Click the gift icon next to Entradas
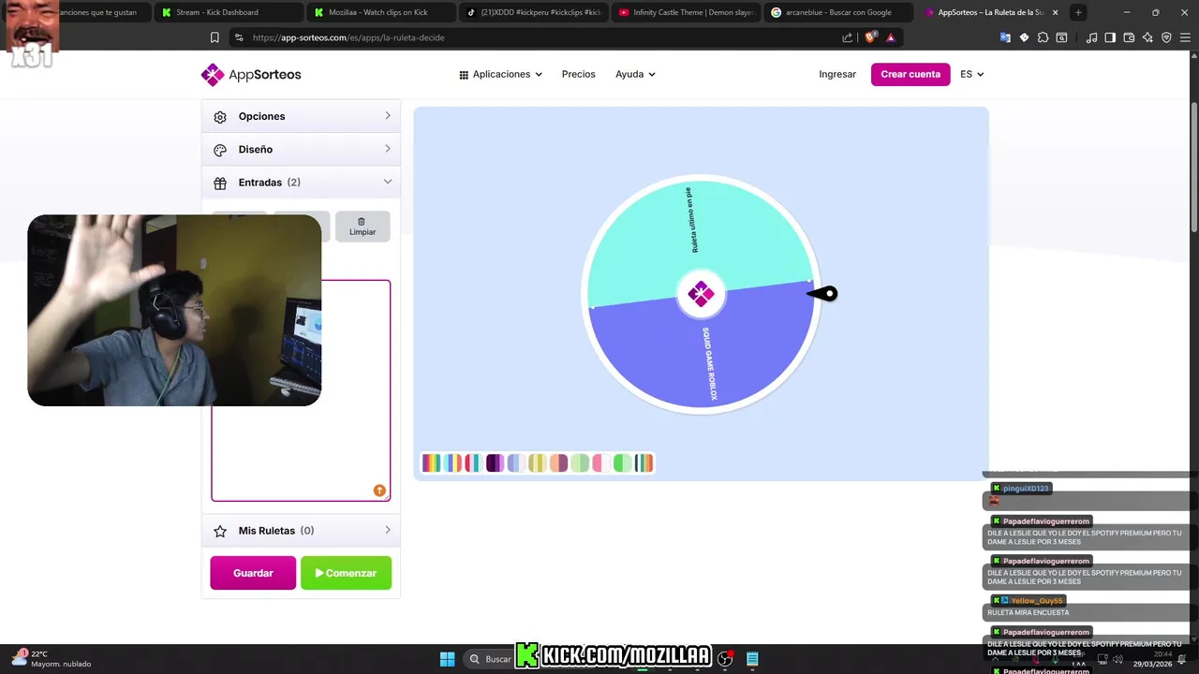1199x674 pixels. 220,183
